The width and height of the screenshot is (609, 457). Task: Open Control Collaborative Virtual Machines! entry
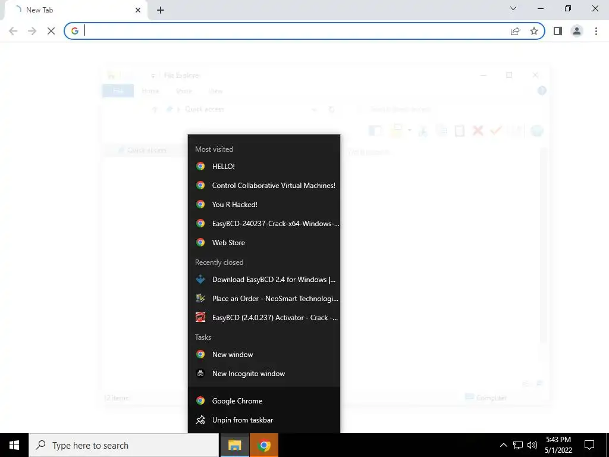coord(263,186)
